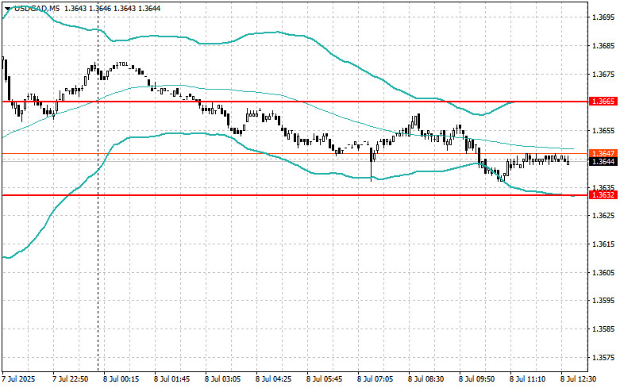Click the 8 Jul 05:45 time label
Viewport: 620px width, 388px height.
click(324, 379)
